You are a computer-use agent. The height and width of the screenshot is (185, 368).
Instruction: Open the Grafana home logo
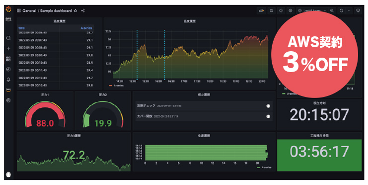coord(8,9)
